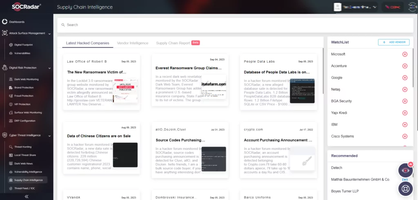Image resolution: width=418 pixels, height=200 pixels.
Task: Collapse the sidebar with double chevron
Action: tap(27, 197)
